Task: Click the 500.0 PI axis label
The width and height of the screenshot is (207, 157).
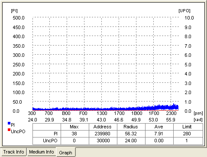Action: tap(19, 18)
